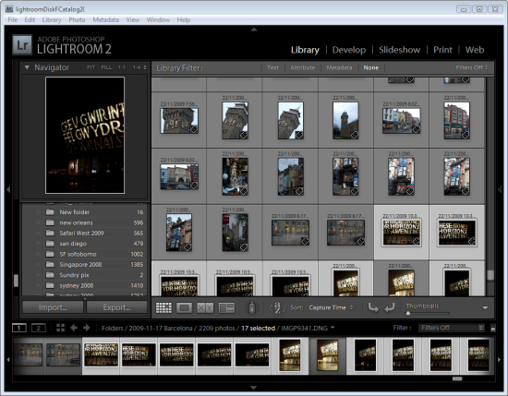Open the Photo menu
This screenshot has height=396, width=508.
(77, 19)
